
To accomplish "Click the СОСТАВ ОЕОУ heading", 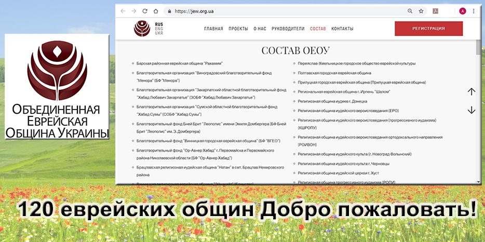I will click(x=295, y=50).
